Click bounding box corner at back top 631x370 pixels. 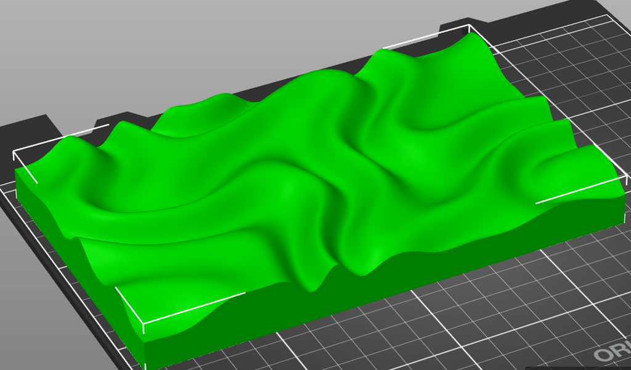tap(470, 26)
